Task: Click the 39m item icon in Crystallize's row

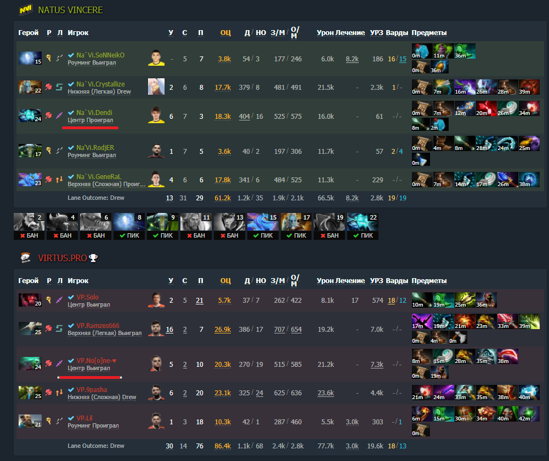Action: point(529,87)
